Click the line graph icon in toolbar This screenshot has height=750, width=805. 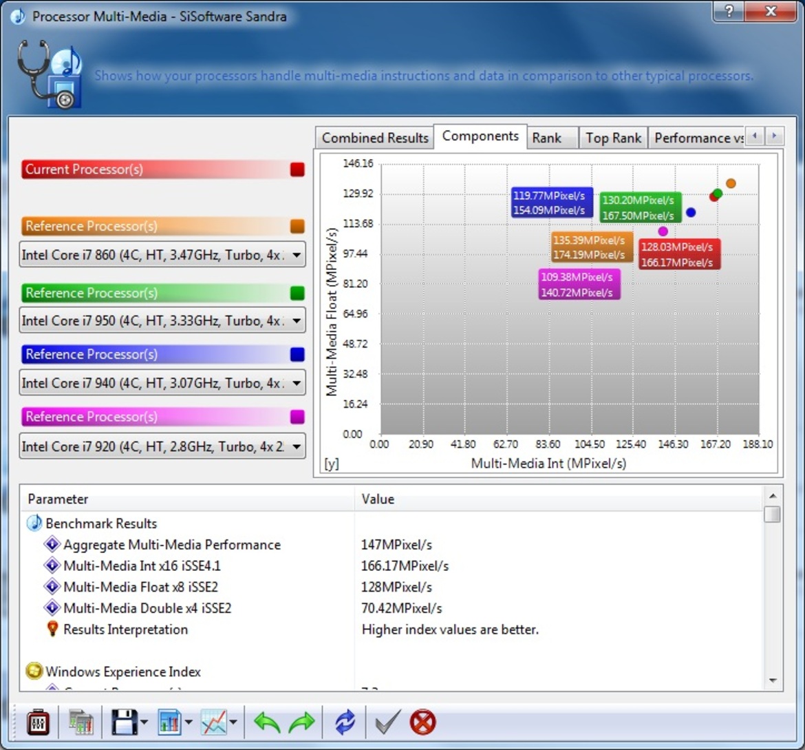pos(214,722)
